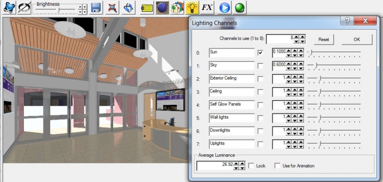The width and height of the screenshot is (383, 182).
Task: Click the Brightness slider track in toolbar
Action: [x=56, y=10]
